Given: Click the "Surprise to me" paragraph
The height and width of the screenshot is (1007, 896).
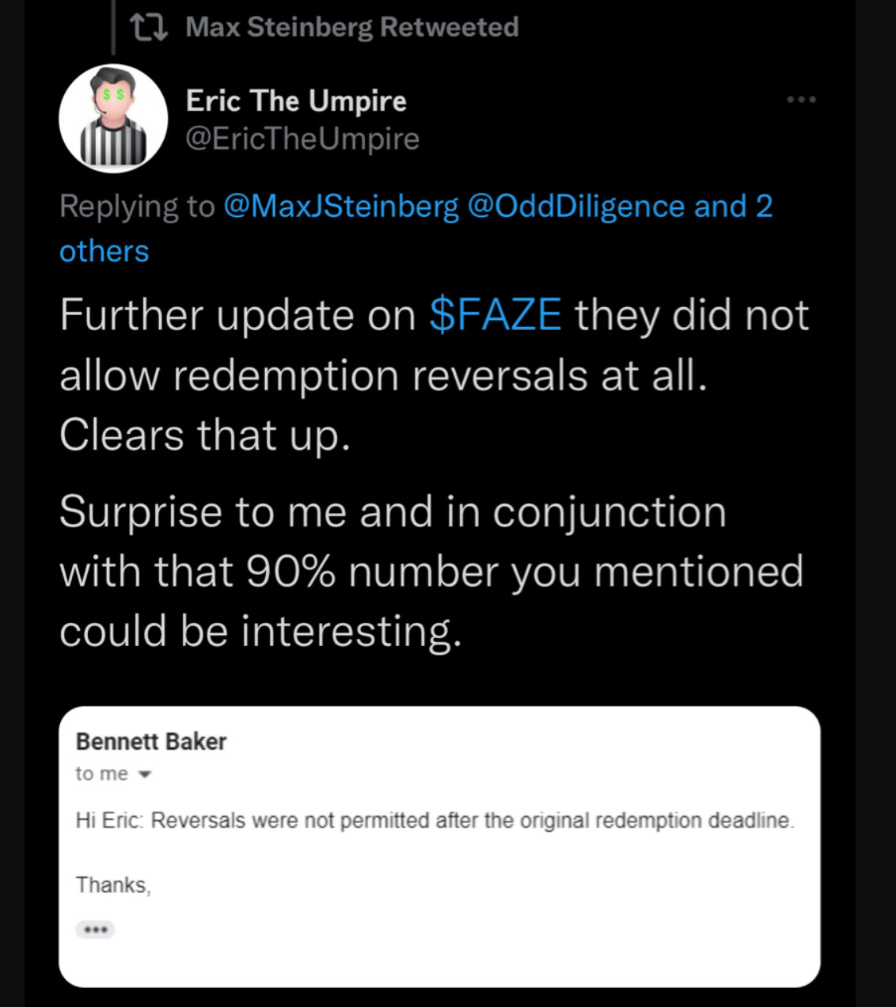Looking at the screenshot, I should click(x=431, y=572).
